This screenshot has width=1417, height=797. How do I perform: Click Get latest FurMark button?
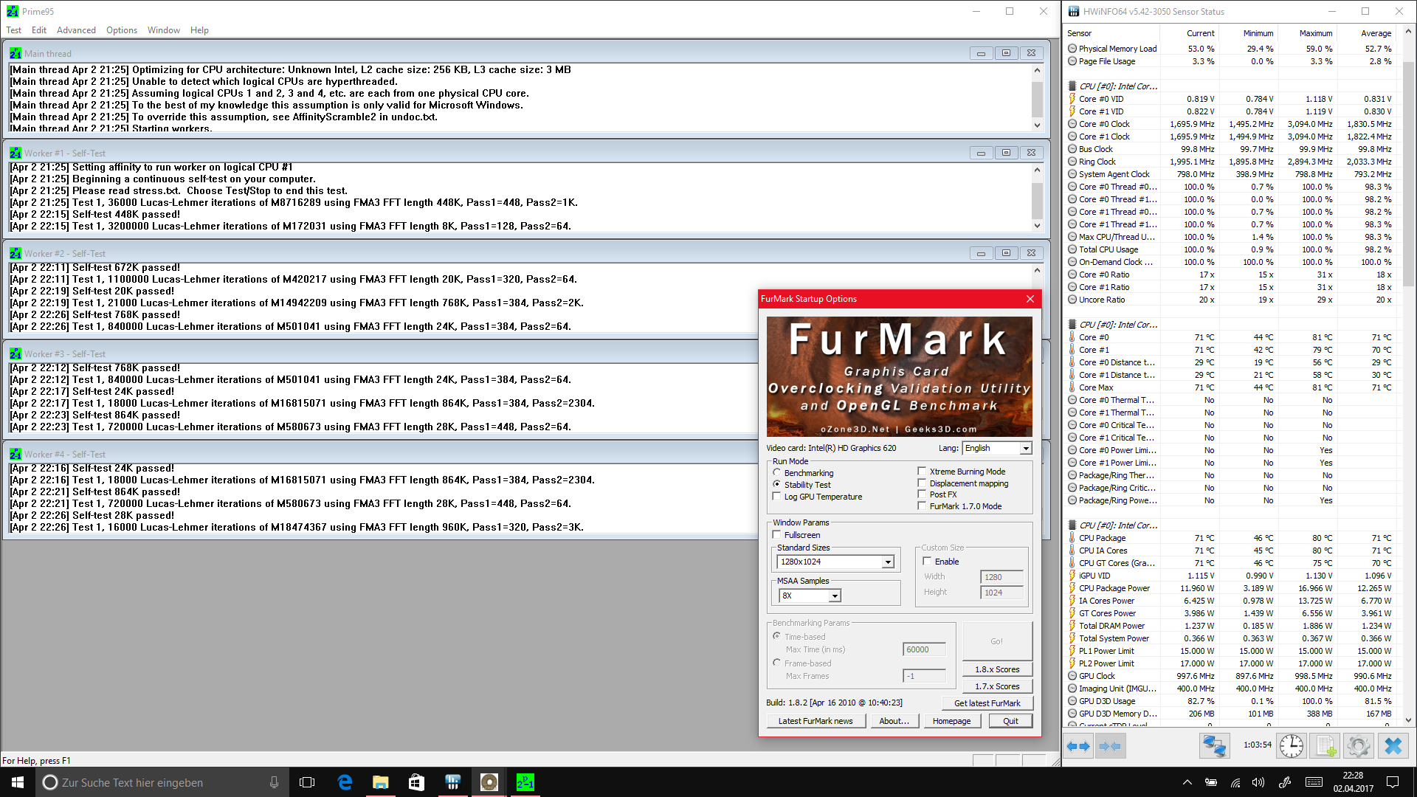coord(987,703)
